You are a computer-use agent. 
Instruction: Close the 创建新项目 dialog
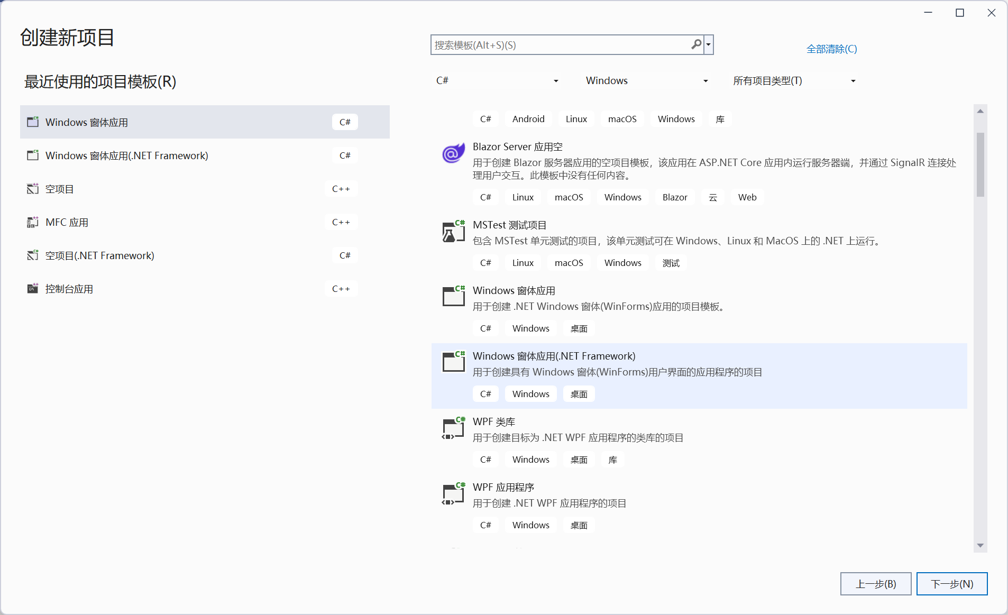(x=992, y=13)
